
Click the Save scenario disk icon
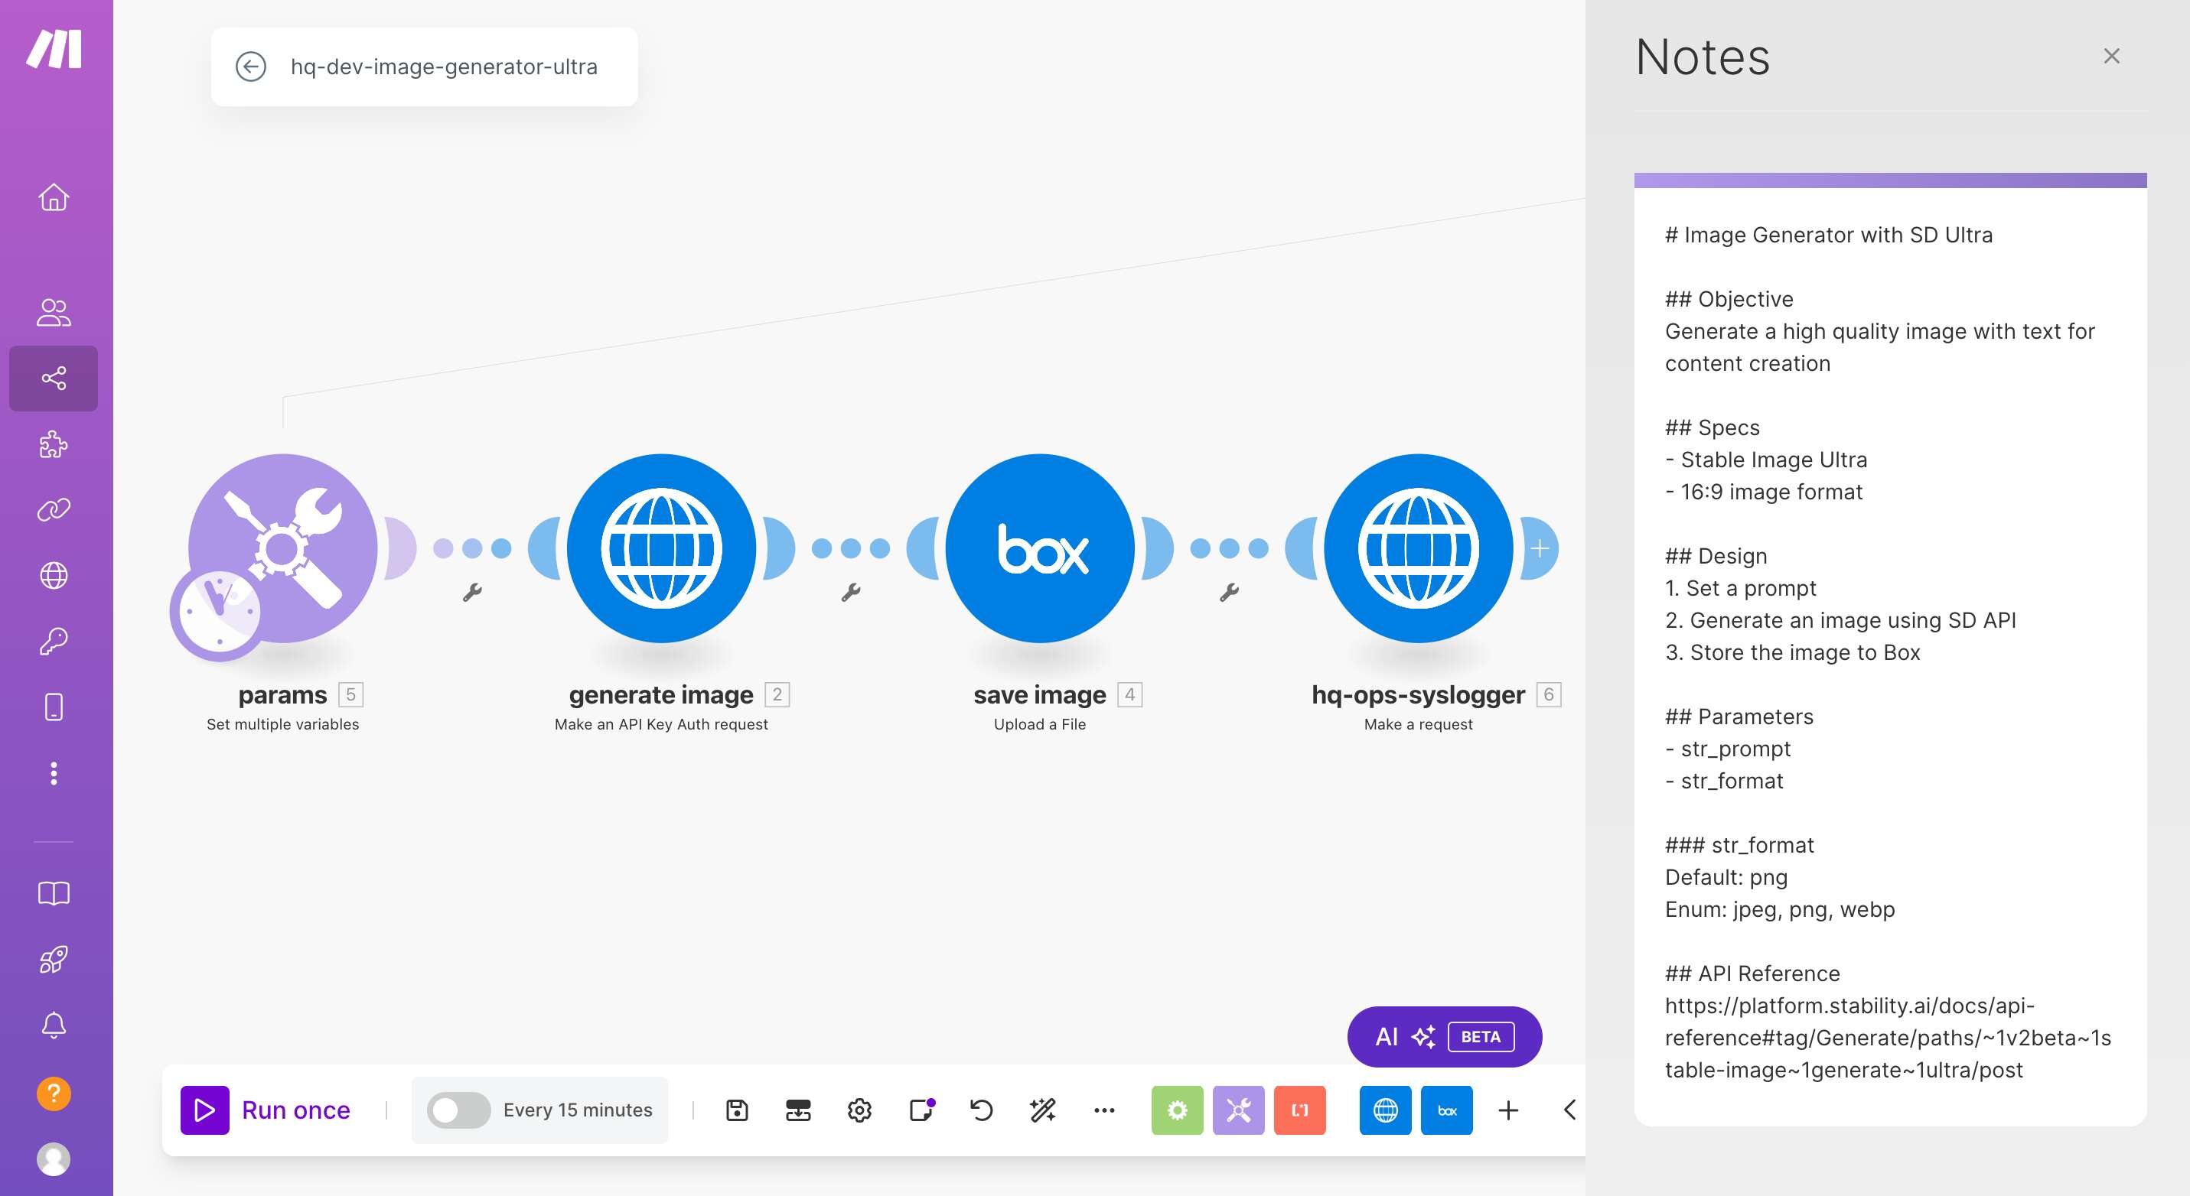click(737, 1110)
